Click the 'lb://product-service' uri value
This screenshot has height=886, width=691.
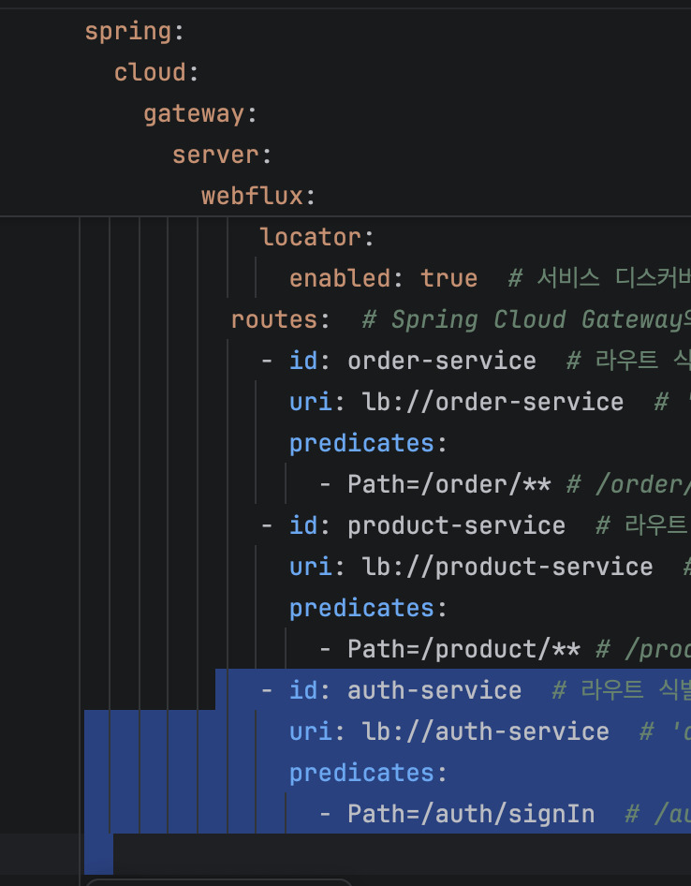(x=507, y=568)
